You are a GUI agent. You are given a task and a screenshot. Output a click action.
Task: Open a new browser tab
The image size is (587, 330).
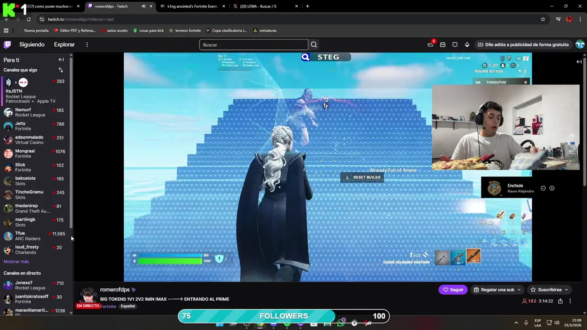coord(307,6)
